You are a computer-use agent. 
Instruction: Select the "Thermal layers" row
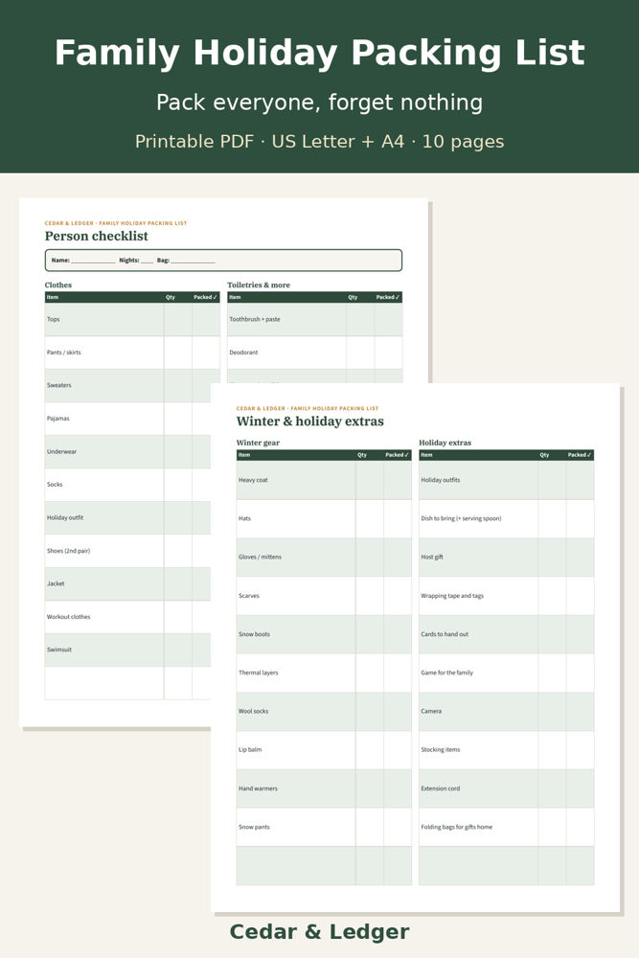(324, 673)
